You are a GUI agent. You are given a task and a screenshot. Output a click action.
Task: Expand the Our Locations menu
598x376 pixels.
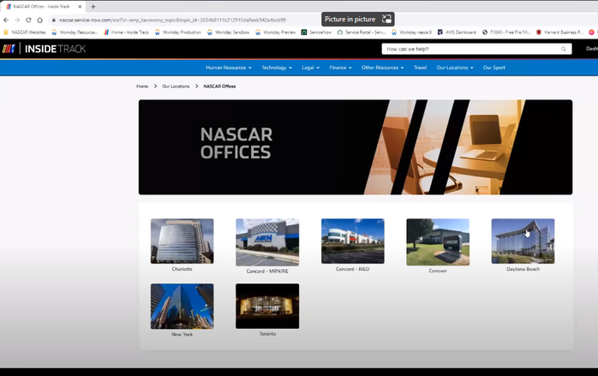[x=455, y=68]
